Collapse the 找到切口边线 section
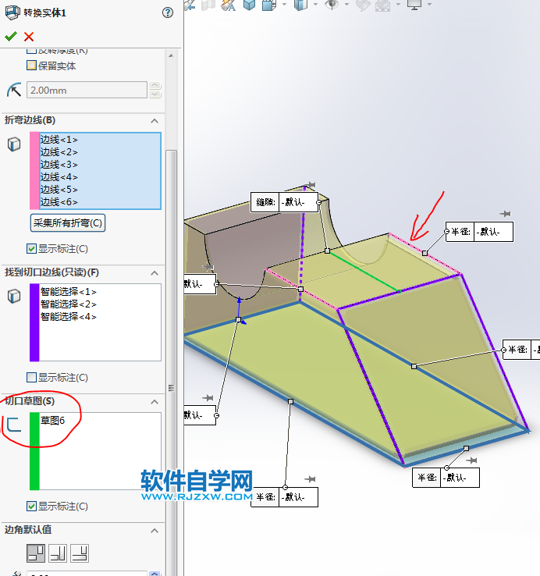Viewport: 540px width, 576px height. (155, 272)
